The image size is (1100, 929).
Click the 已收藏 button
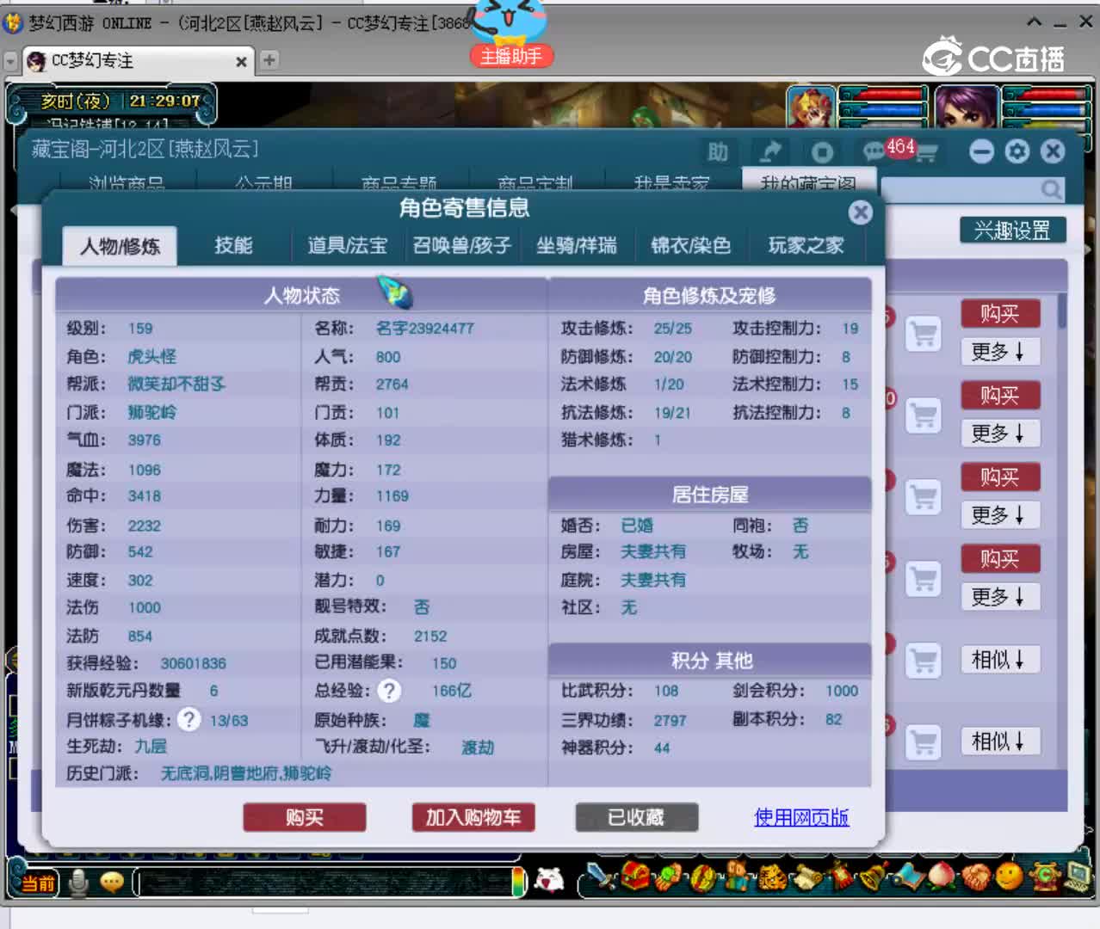[x=636, y=817]
